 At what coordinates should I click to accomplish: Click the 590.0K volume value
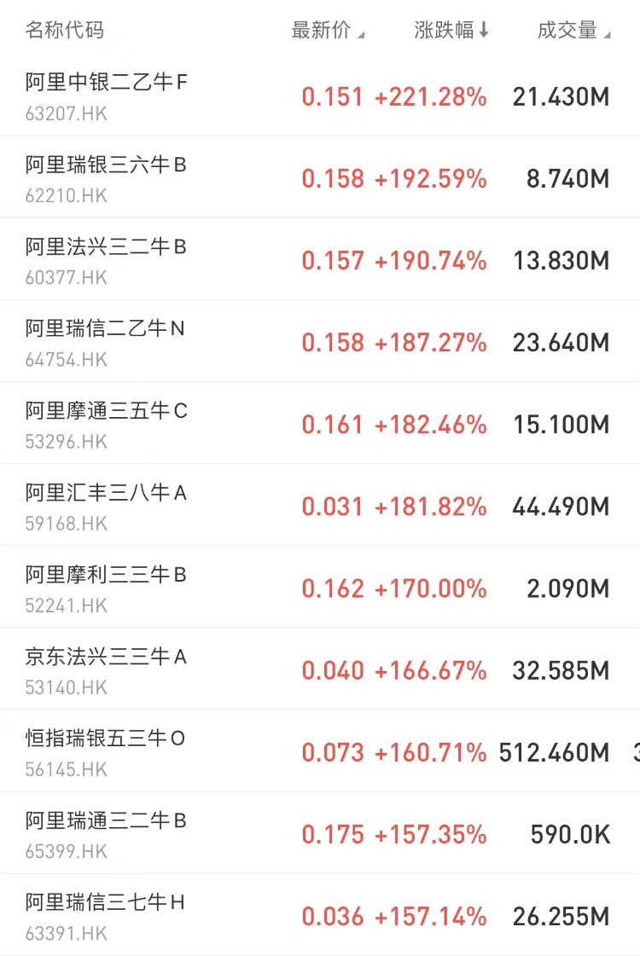tap(570, 835)
